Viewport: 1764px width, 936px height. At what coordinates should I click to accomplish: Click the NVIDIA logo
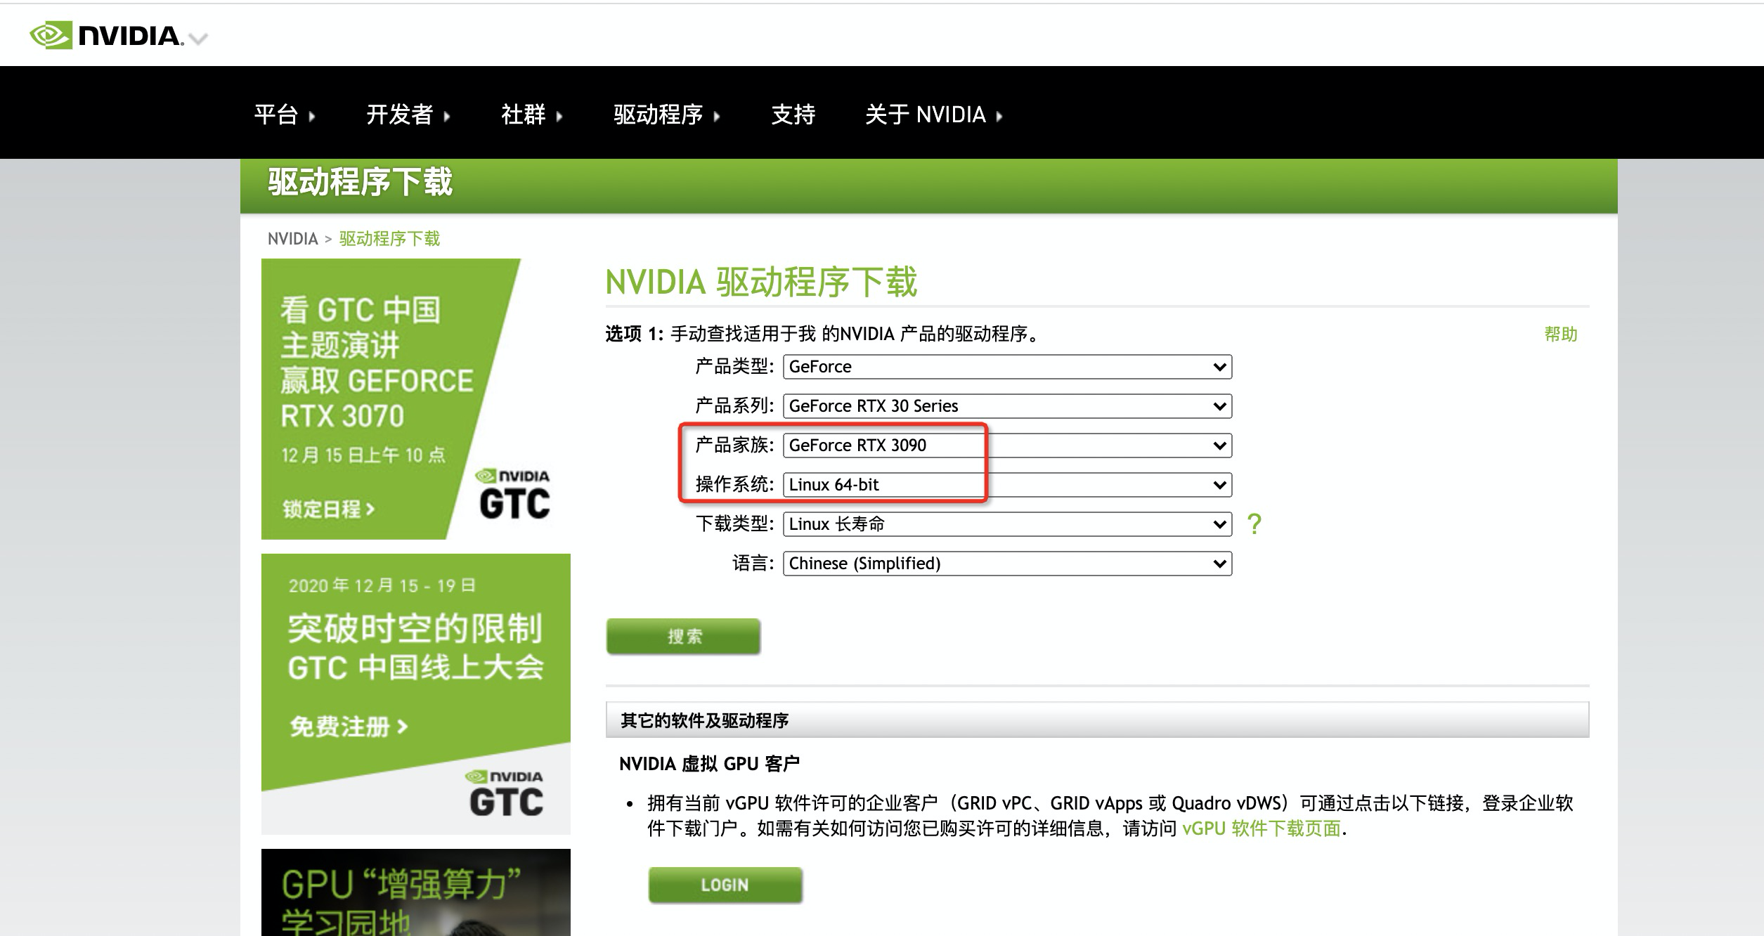click(x=106, y=35)
